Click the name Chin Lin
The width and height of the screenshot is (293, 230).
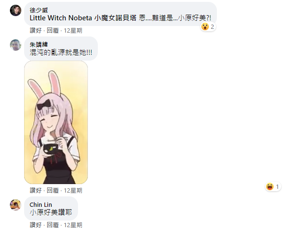(41, 204)
